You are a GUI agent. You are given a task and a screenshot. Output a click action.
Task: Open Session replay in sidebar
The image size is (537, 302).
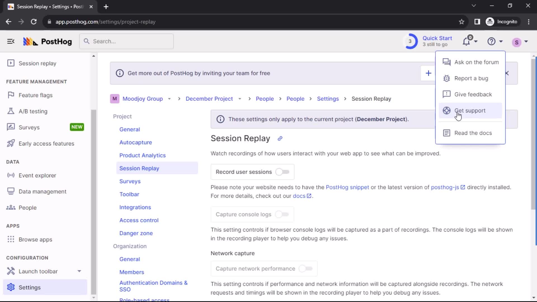(x=37, y=63)
